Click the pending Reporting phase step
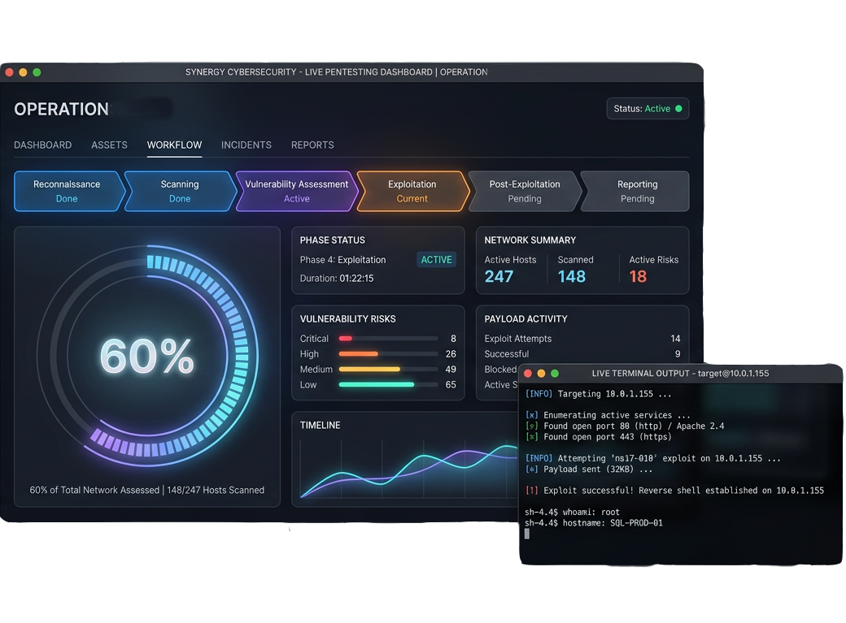 point(637,191)
